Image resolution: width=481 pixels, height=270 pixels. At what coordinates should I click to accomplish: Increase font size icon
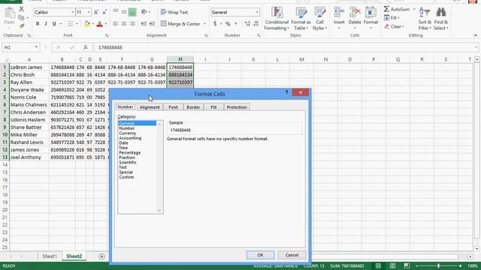coord(96,12)
